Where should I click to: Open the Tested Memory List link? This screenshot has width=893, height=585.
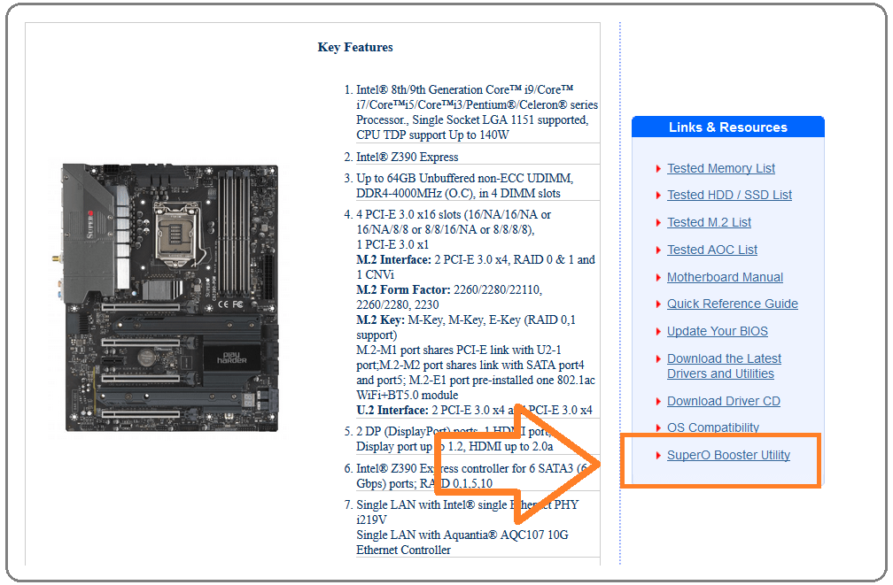click(x=721, y=168)
